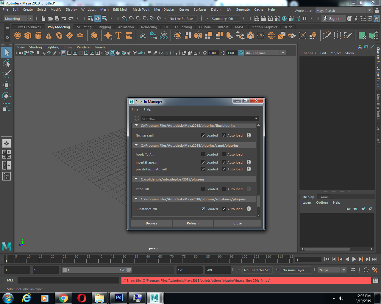Switch to the Sculpting shelf tab

tap(84, 27)
